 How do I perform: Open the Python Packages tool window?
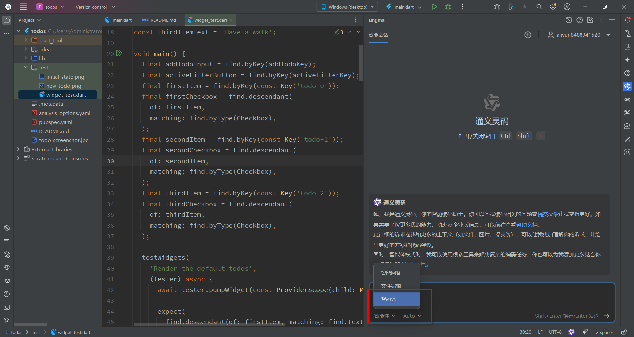tap(7, 254)
